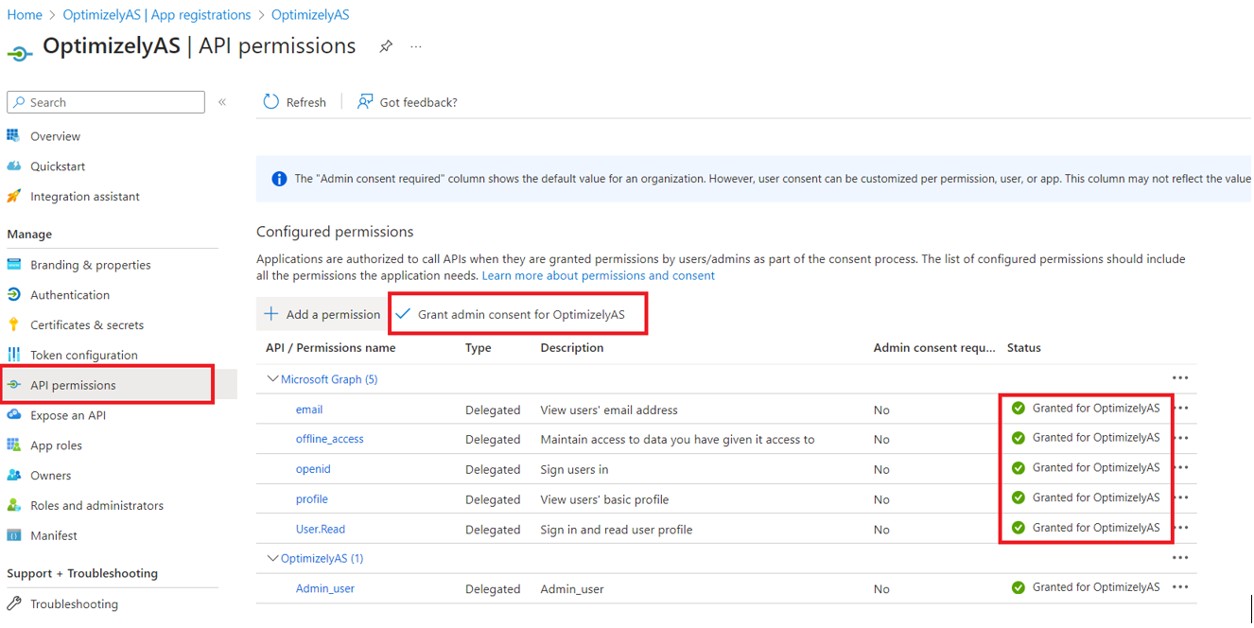1254x628 pixels.
Task: Open the Authentication section
Action: coord(70,295)
